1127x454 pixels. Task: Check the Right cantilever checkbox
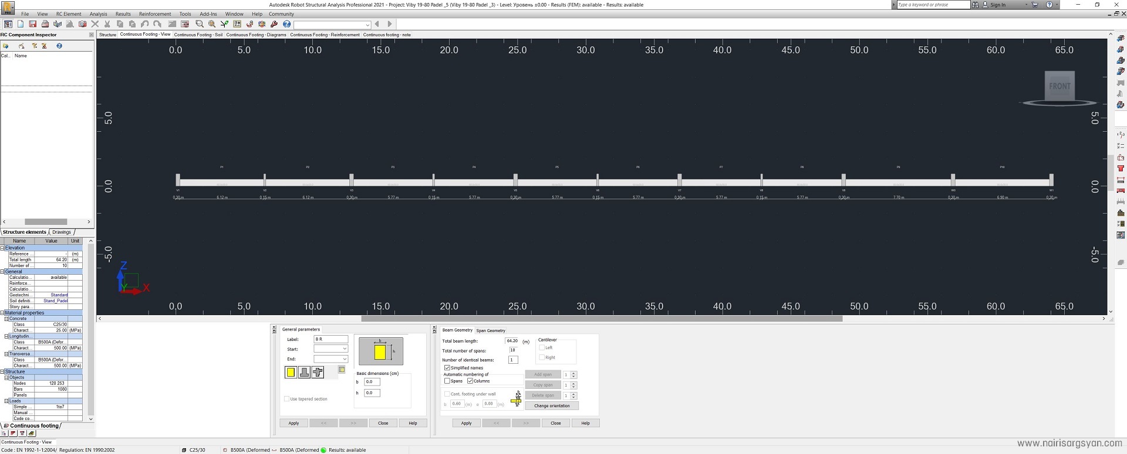pos(542,357)
